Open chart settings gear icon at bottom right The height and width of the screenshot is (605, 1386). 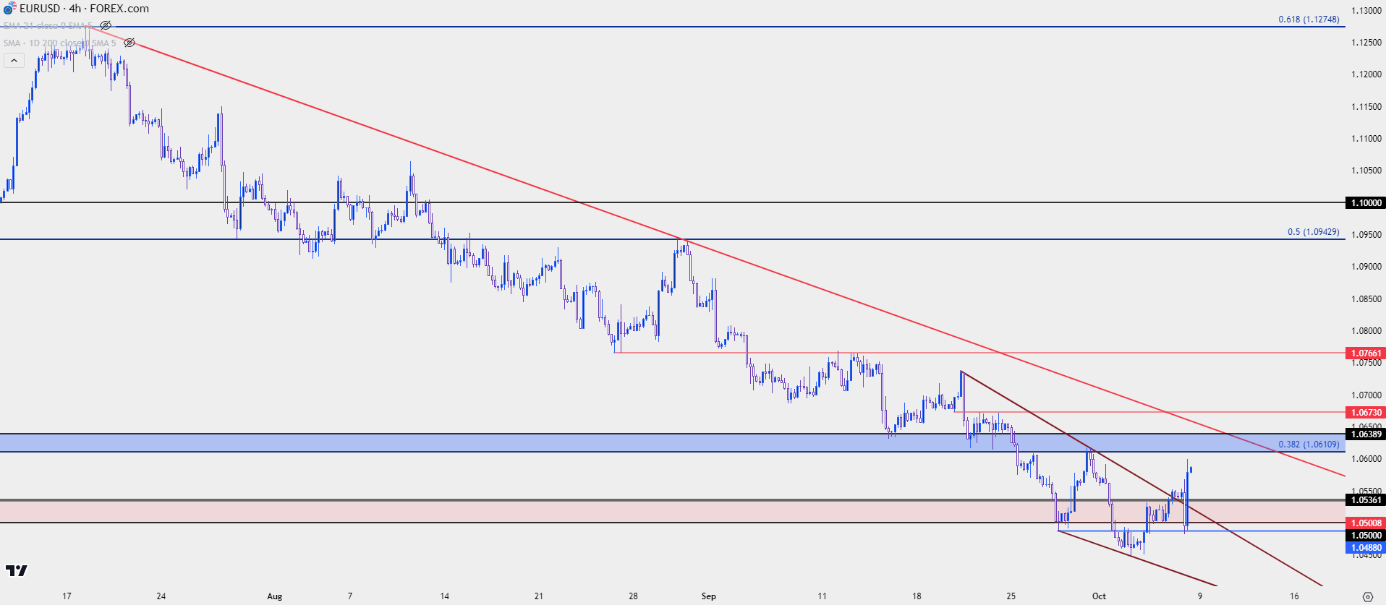1367,596
